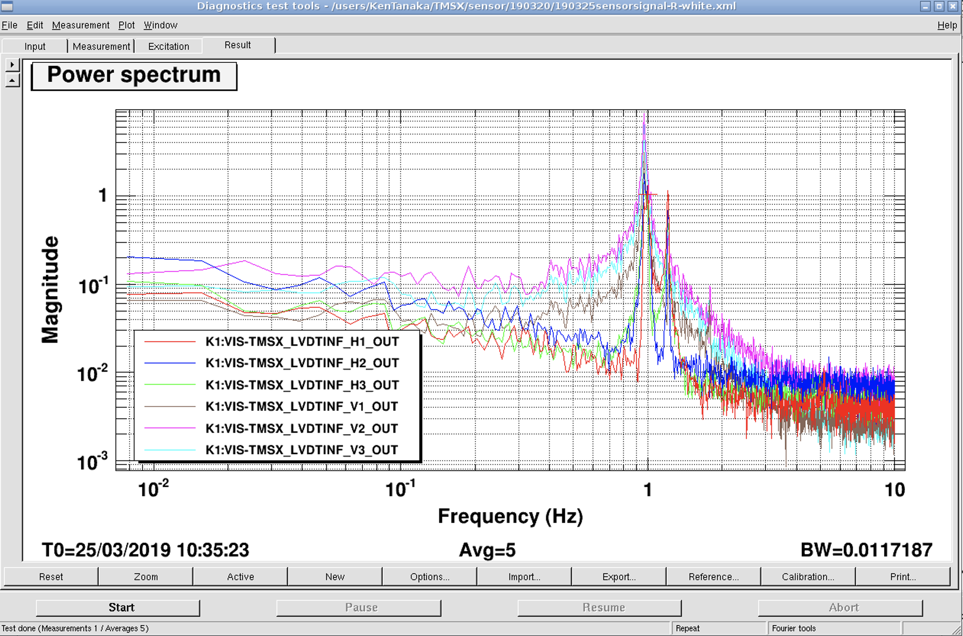Open the Edit menu
Screen dimensions: 963x636
coord(35,25)
